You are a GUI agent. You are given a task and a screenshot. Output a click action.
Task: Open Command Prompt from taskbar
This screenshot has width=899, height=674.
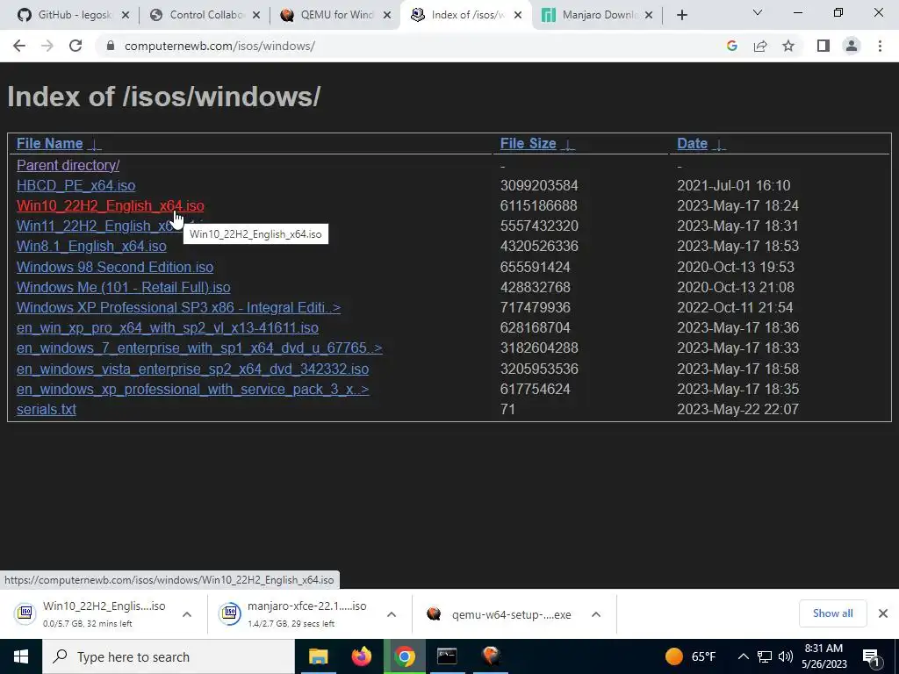[x=447, y=656]
